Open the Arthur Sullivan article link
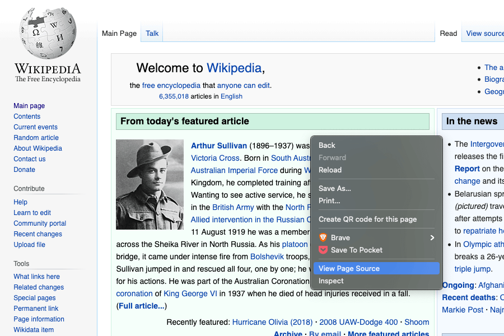Screen dimensions: 504x336 click(219, 146)
